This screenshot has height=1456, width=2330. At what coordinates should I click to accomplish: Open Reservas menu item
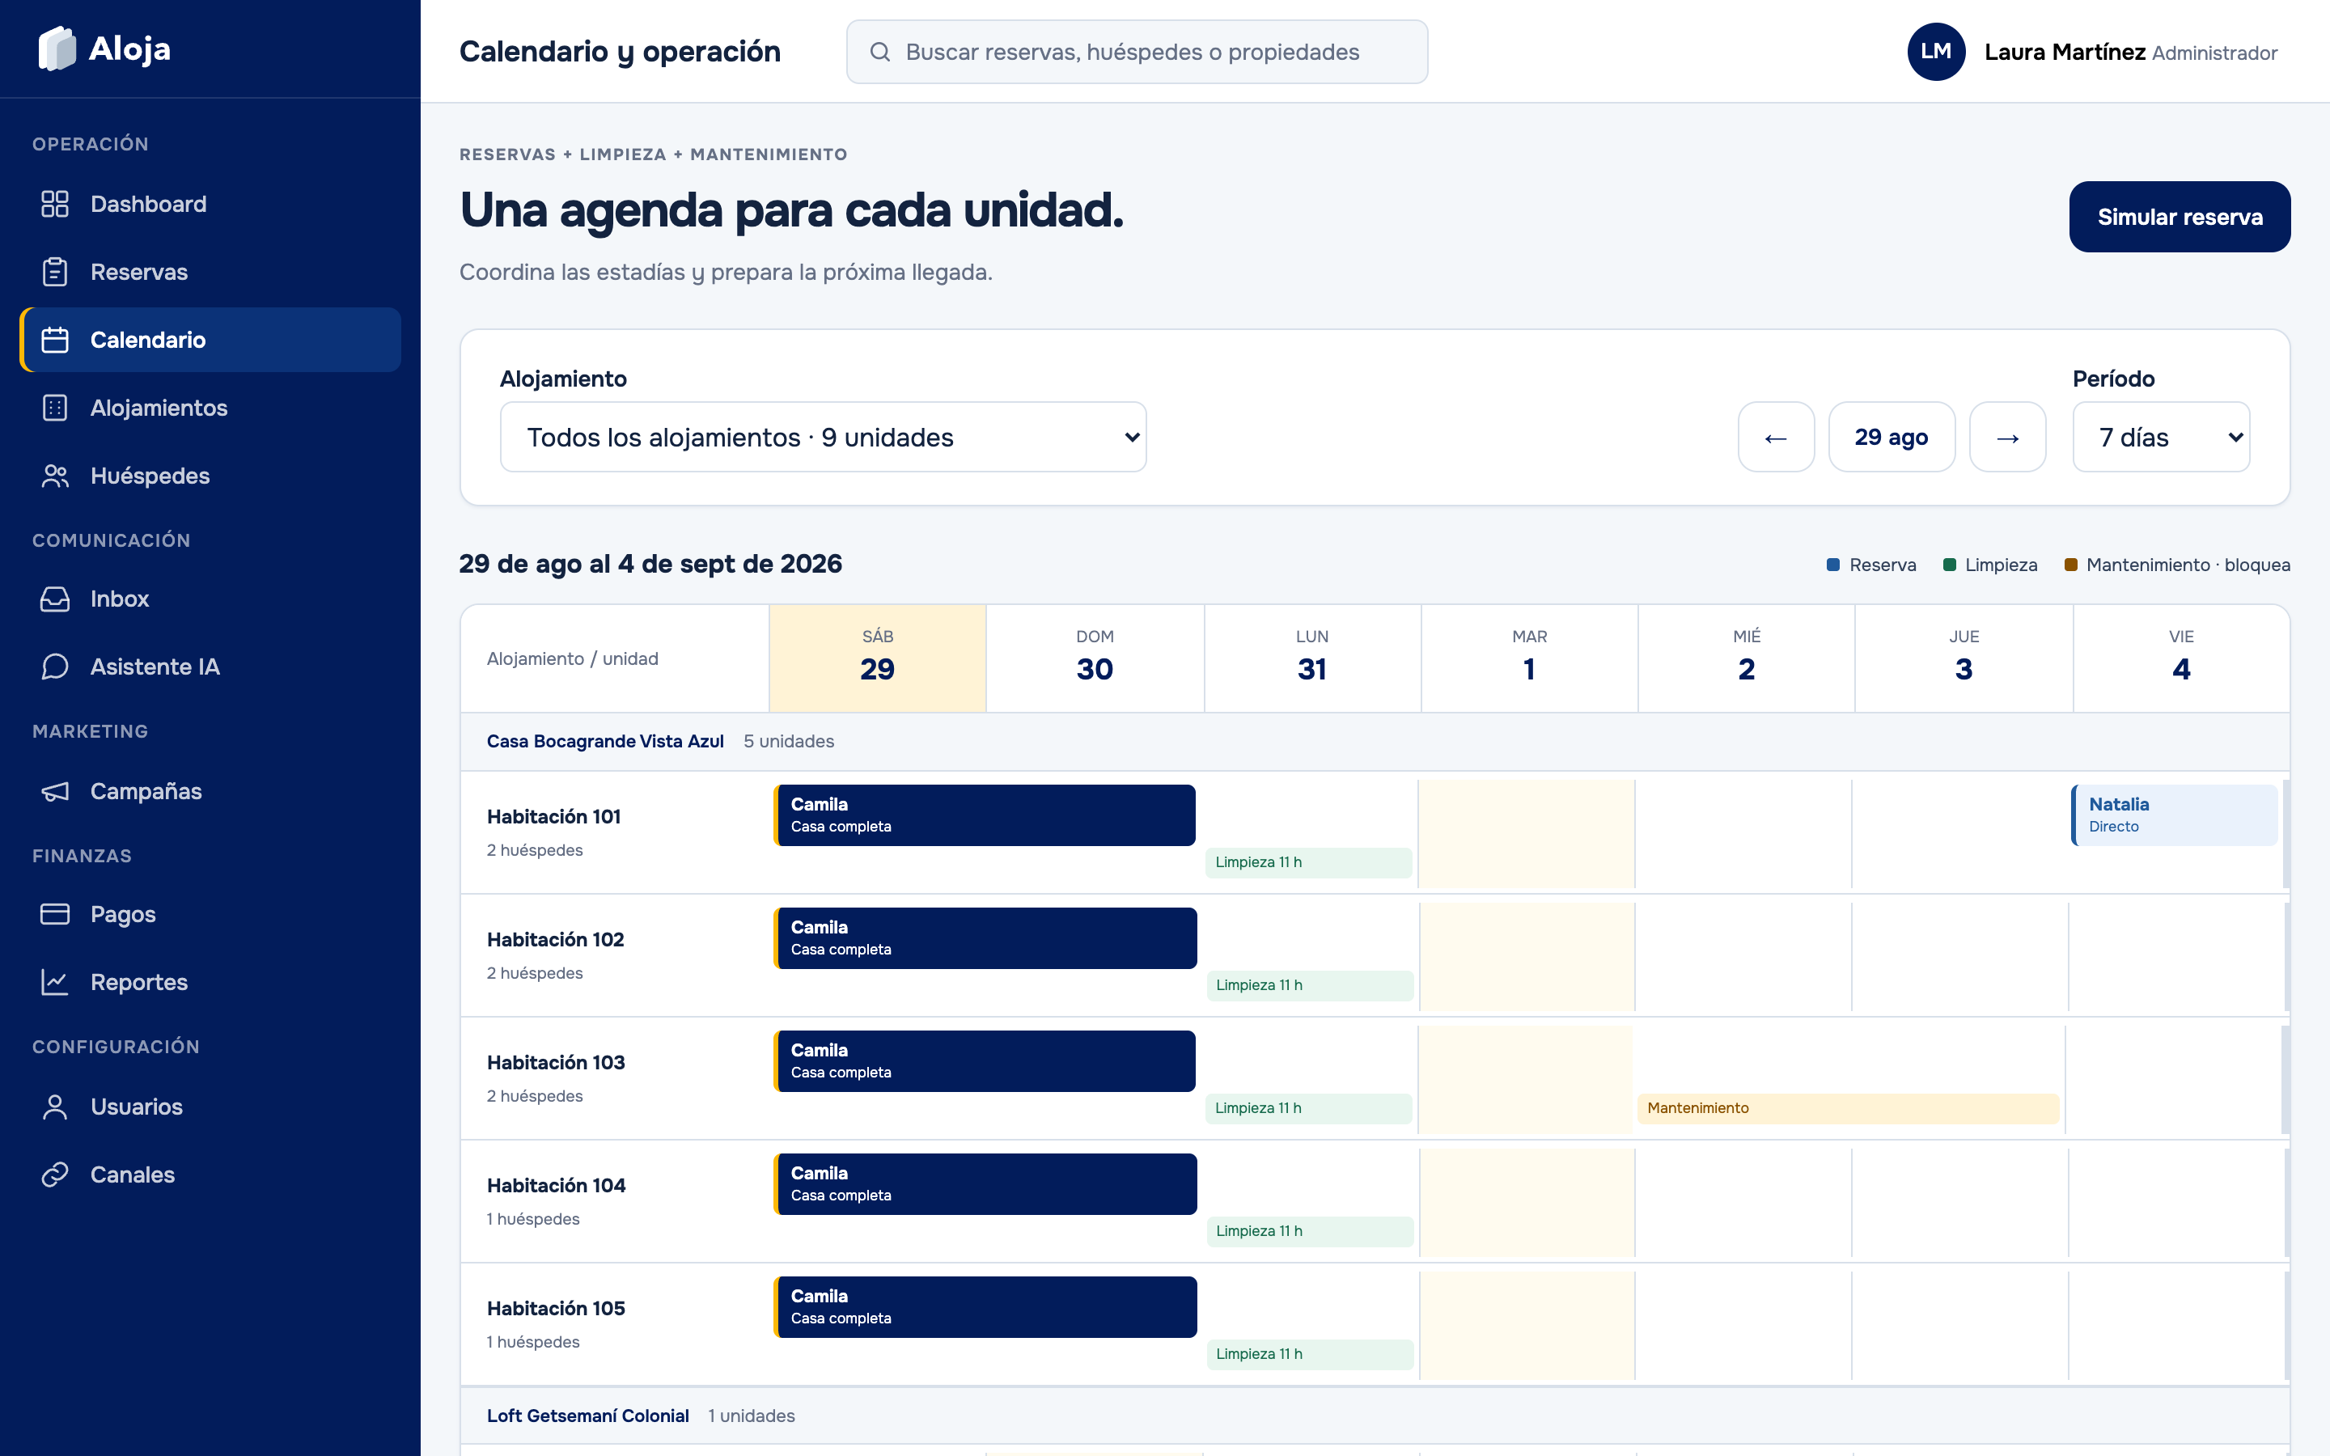tap(210, 272)
